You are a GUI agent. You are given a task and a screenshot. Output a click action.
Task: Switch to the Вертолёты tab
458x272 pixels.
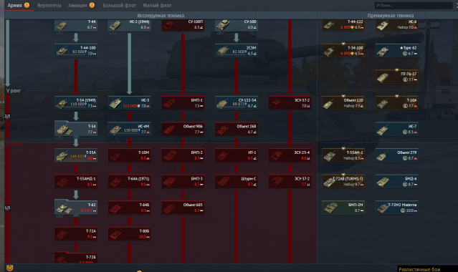coord(49,5)
